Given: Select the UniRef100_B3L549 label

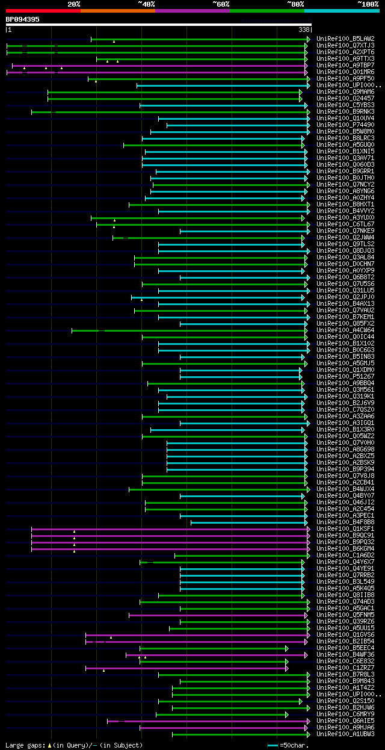Looking at the screenshot, I should (x=345, y=582).
